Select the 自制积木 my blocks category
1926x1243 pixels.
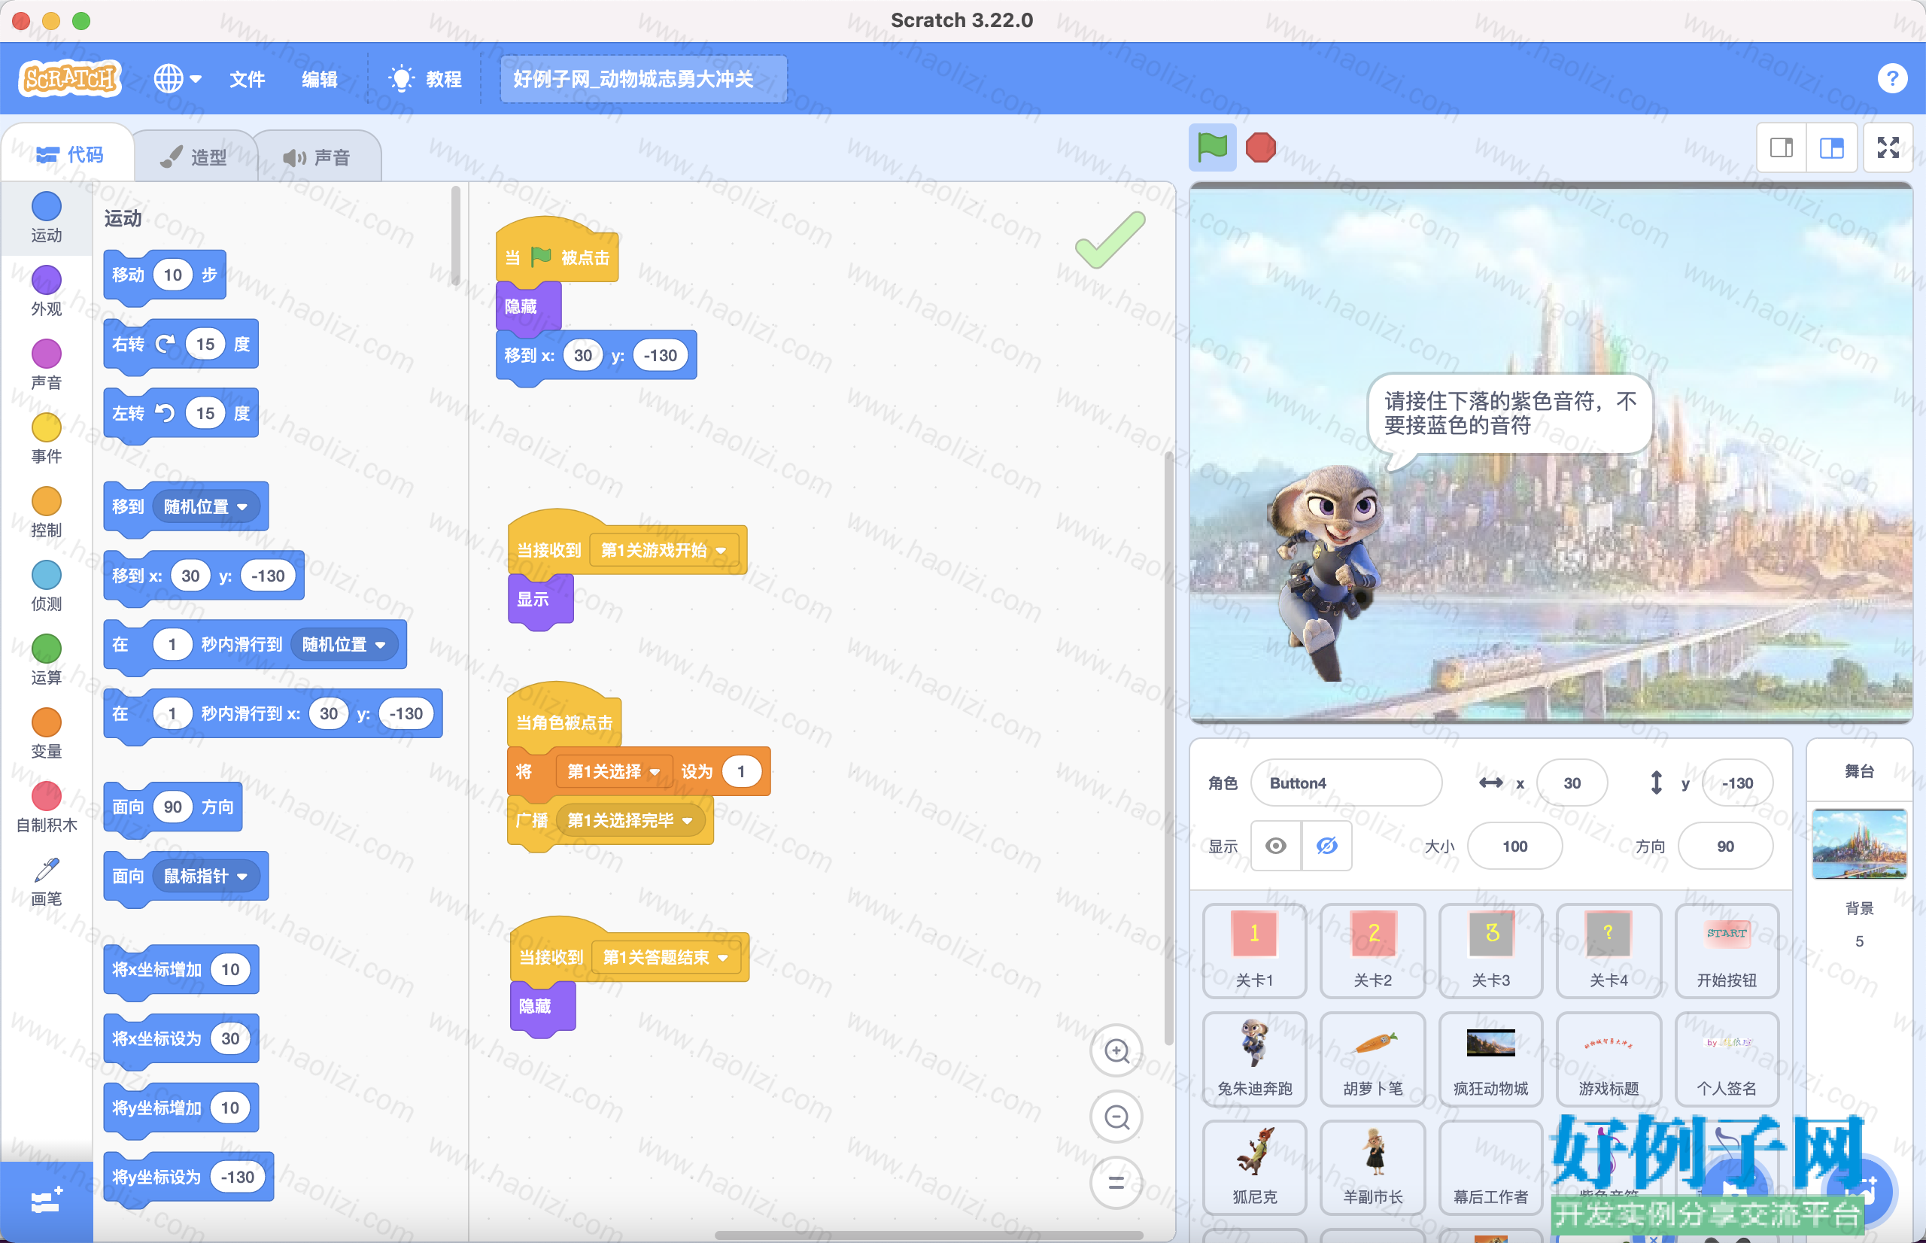[x=46, y=807]
